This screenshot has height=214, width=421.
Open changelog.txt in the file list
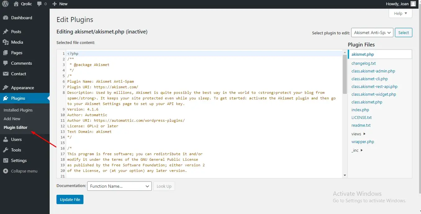364,63
